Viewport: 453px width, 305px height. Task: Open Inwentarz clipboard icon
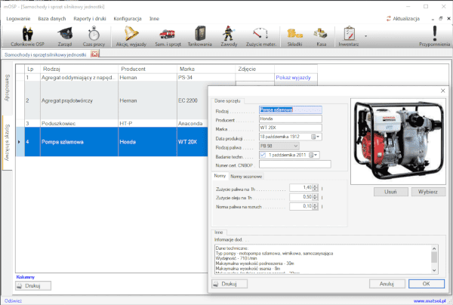point(349,35)
